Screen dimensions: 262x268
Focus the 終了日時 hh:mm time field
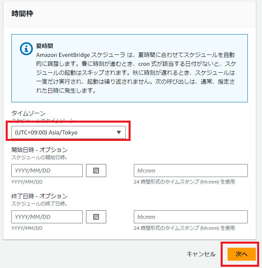191,217
